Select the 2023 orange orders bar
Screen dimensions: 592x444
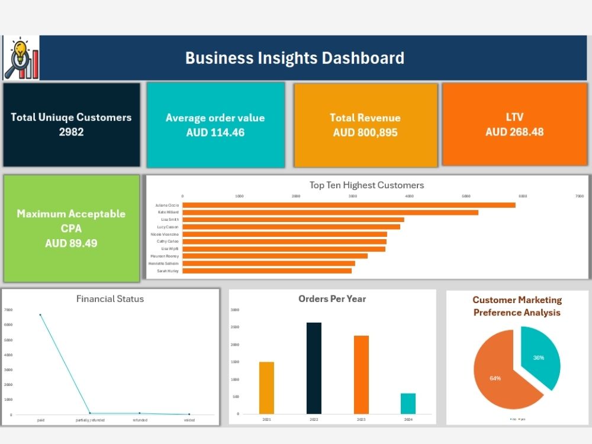tap(361, 375)
